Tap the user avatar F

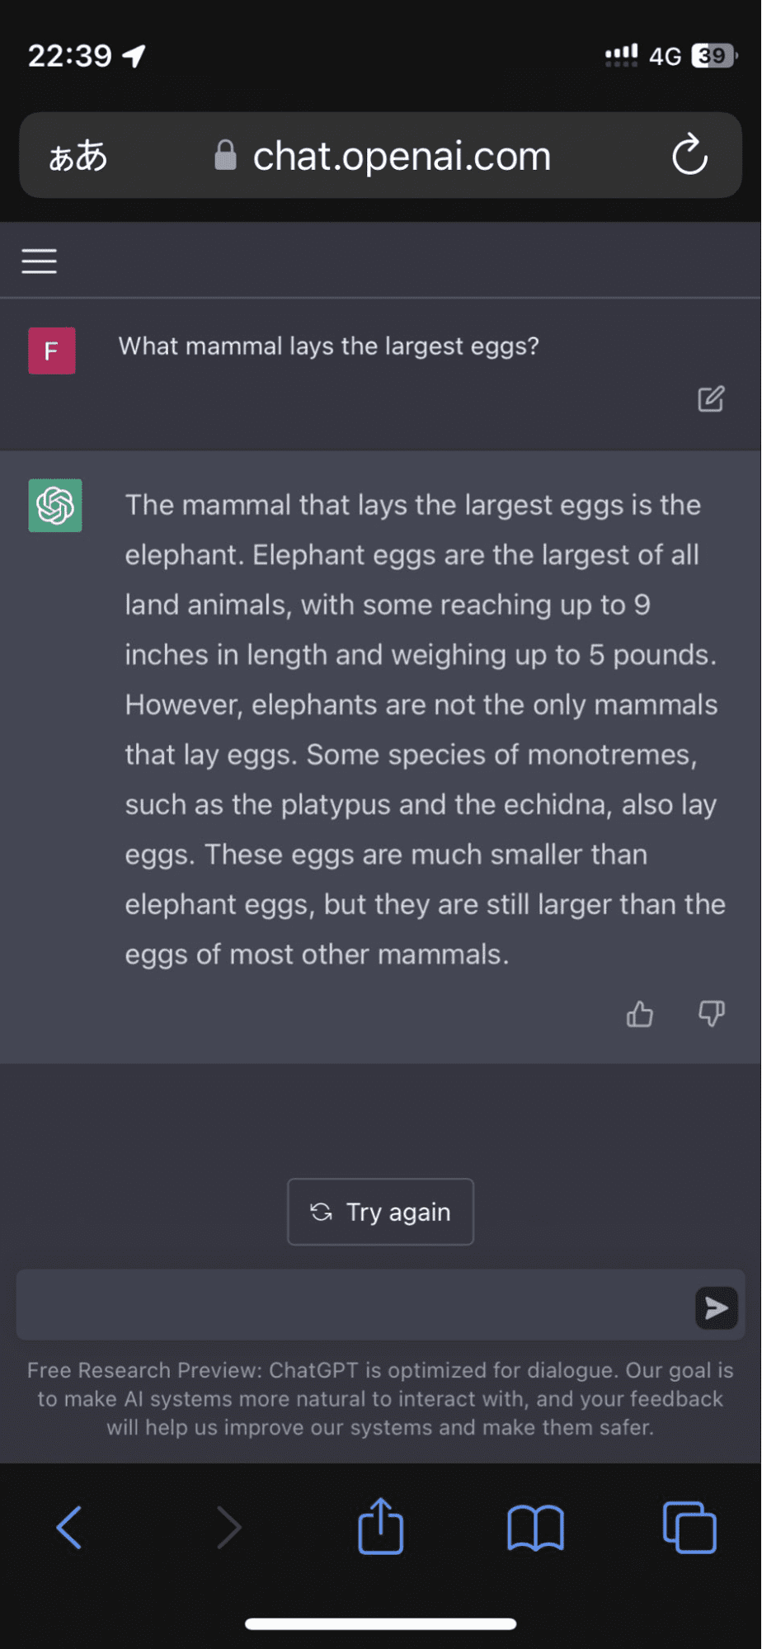52,351
